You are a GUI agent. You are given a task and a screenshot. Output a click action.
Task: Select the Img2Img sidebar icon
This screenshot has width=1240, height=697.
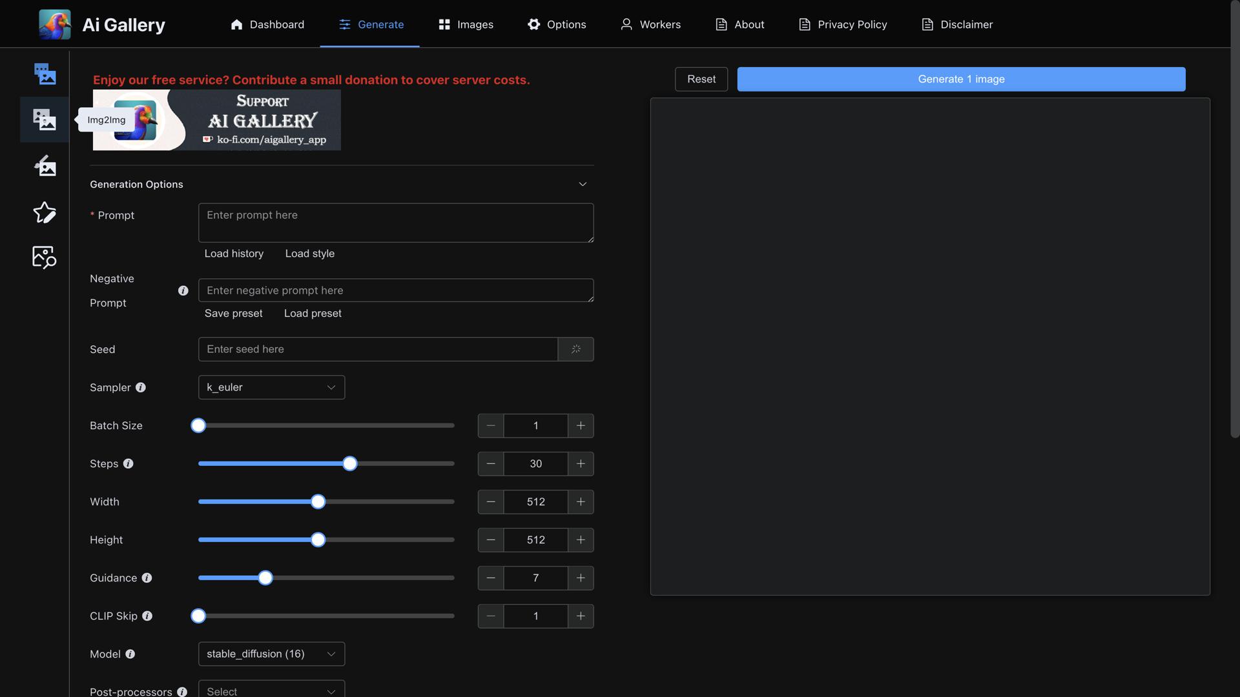(45, 119)
